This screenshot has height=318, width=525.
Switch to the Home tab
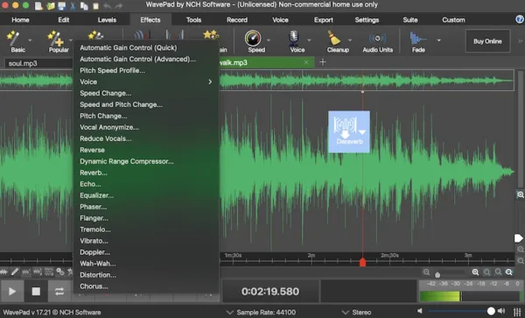click(x=20, y=20)
